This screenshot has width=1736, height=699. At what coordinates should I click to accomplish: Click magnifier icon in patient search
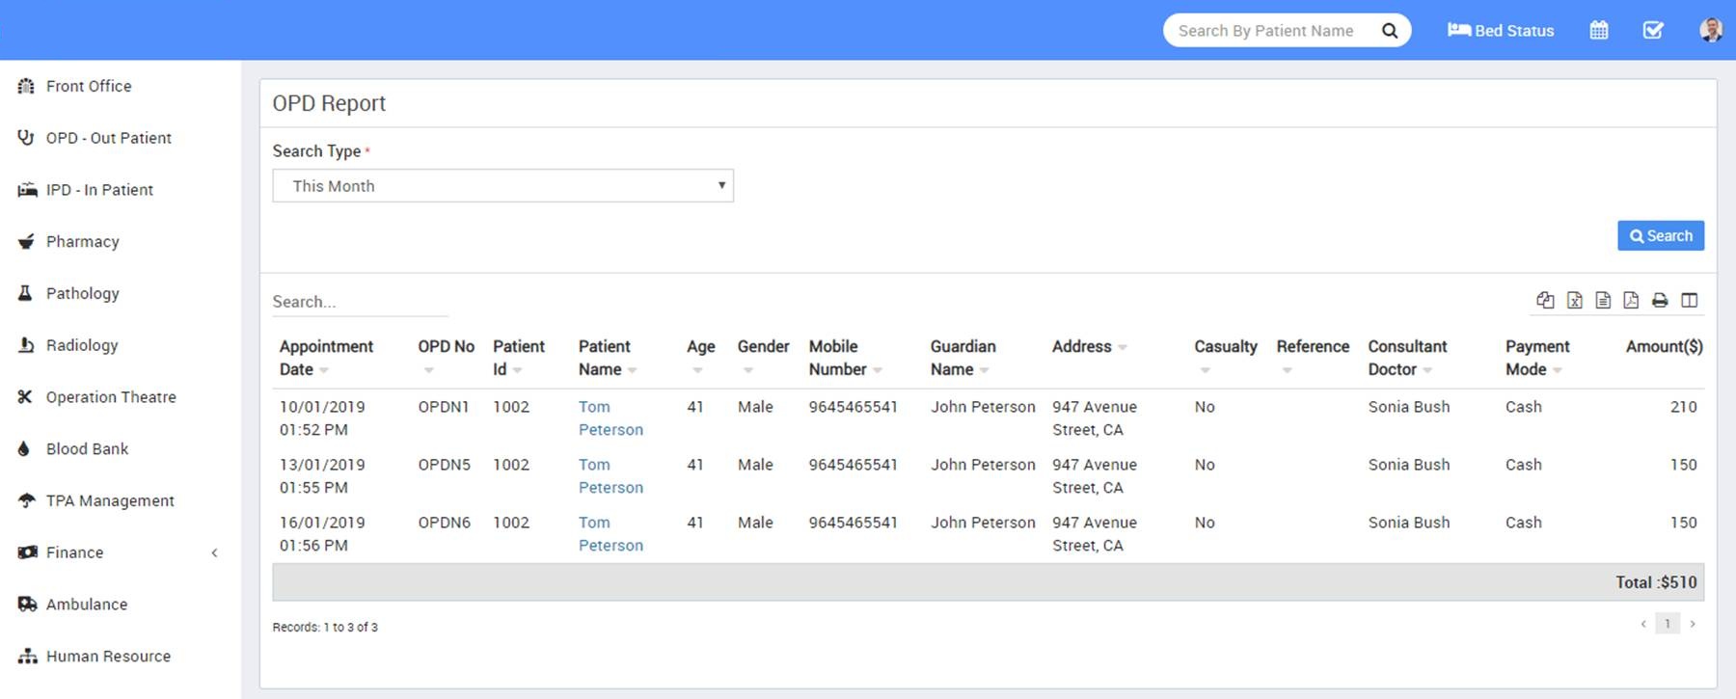coord(1389,31)
